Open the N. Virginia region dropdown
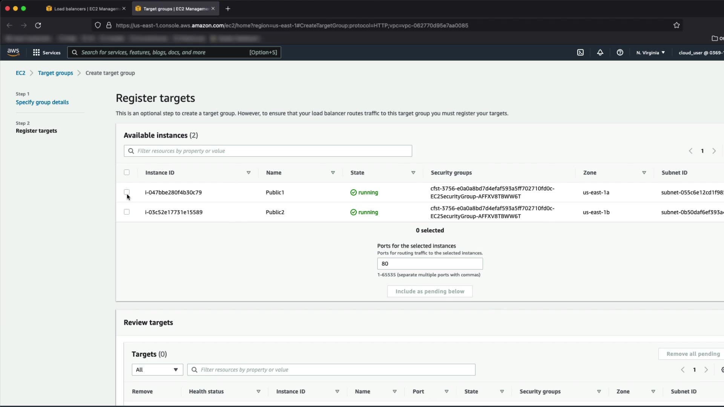The image size is (724, 407). tap(650, 52)
